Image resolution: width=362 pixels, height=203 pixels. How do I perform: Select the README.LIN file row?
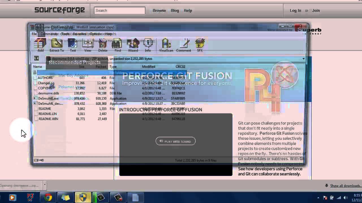109,114
